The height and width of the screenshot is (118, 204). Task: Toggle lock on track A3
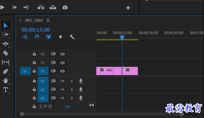pos(34,98)
